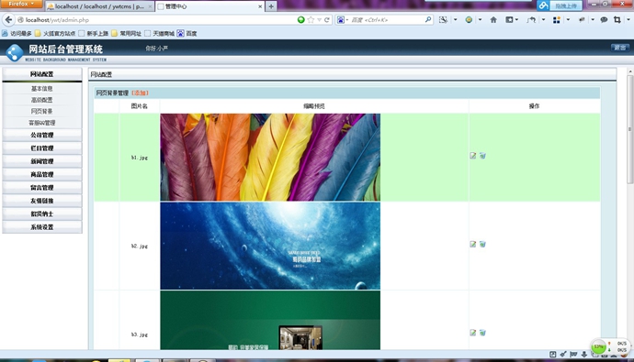Click the delete icon in the b2.jpg row
The height and width of the screenshot is (362, 634).
coord(482,244)
